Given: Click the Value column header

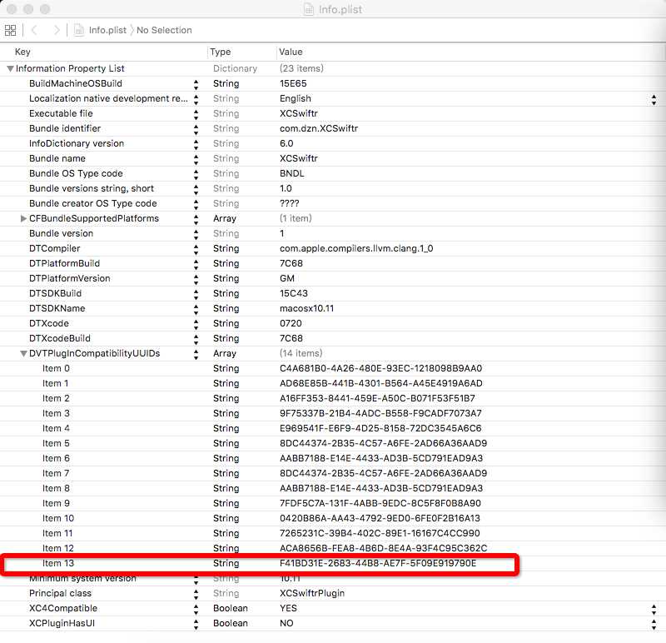Looking at the screenshot, I should coord(291,52).
